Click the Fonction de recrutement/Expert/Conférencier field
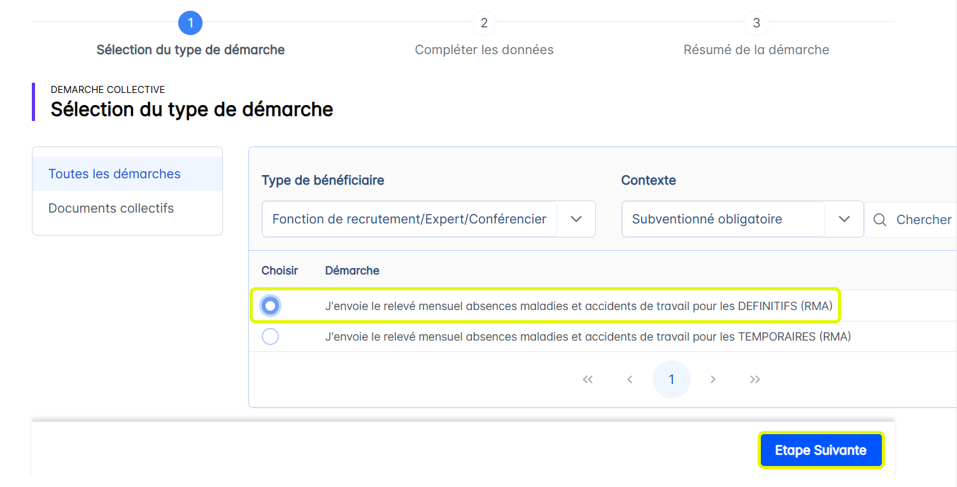Viewport: 957px width, 487px height. 409,219
